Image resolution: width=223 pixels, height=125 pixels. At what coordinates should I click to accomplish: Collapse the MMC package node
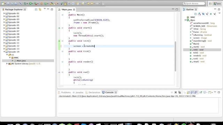10,58
